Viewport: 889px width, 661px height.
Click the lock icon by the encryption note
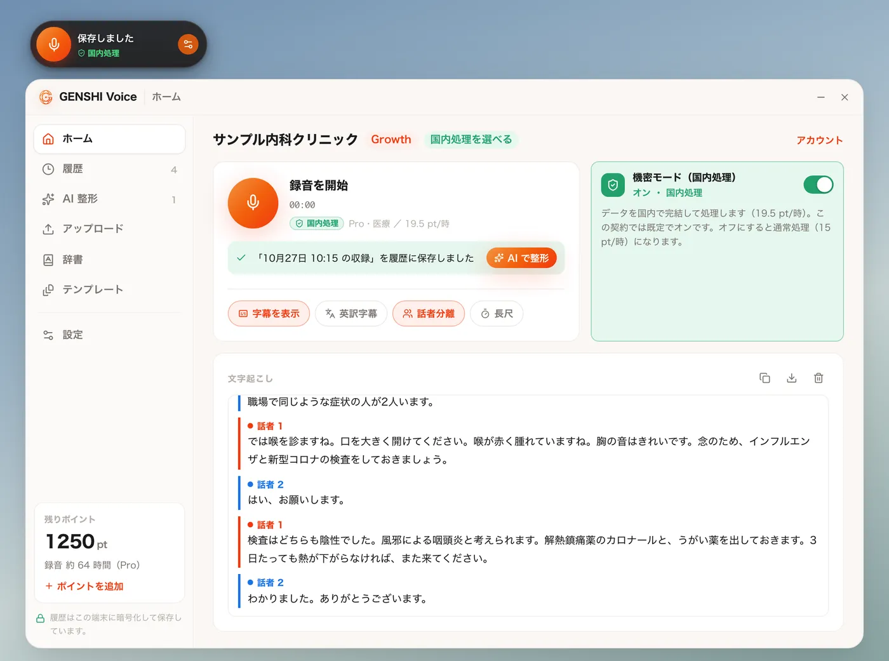40,618
